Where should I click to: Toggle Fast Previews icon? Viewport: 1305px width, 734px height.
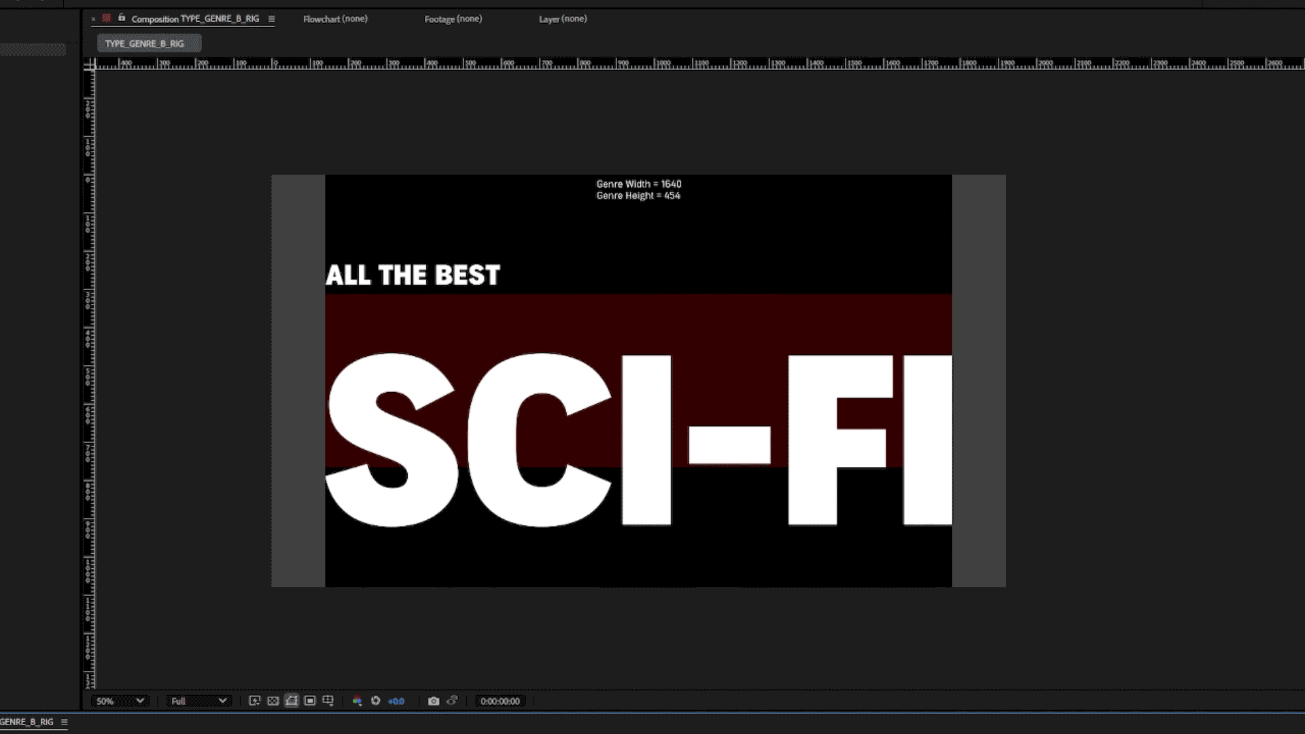point(255,701)
